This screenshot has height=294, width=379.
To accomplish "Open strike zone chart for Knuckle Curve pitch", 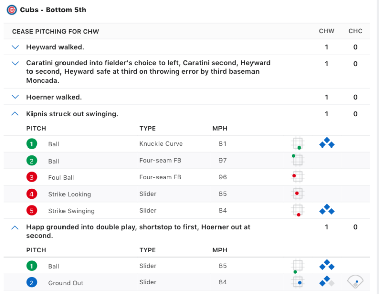I will [298, 144].
